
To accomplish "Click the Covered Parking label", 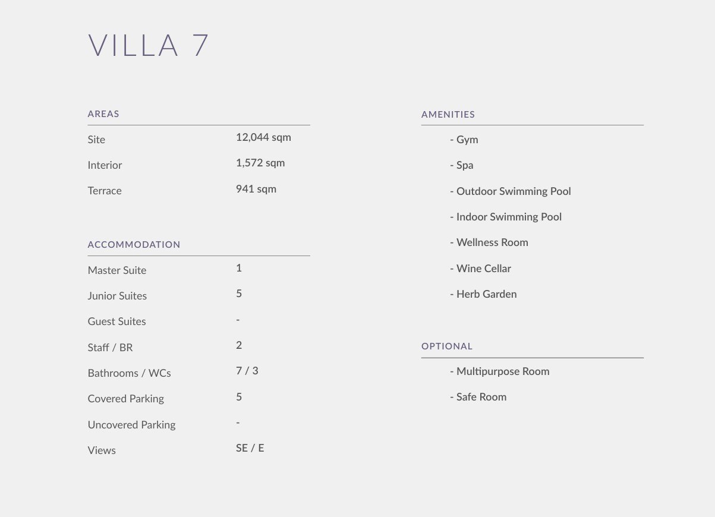I will click(125, 399).
